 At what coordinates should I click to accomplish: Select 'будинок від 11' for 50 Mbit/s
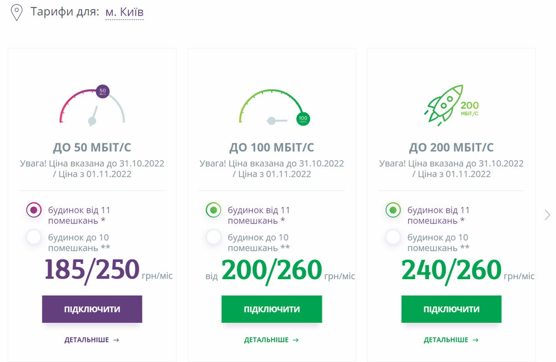pos(34,210)
